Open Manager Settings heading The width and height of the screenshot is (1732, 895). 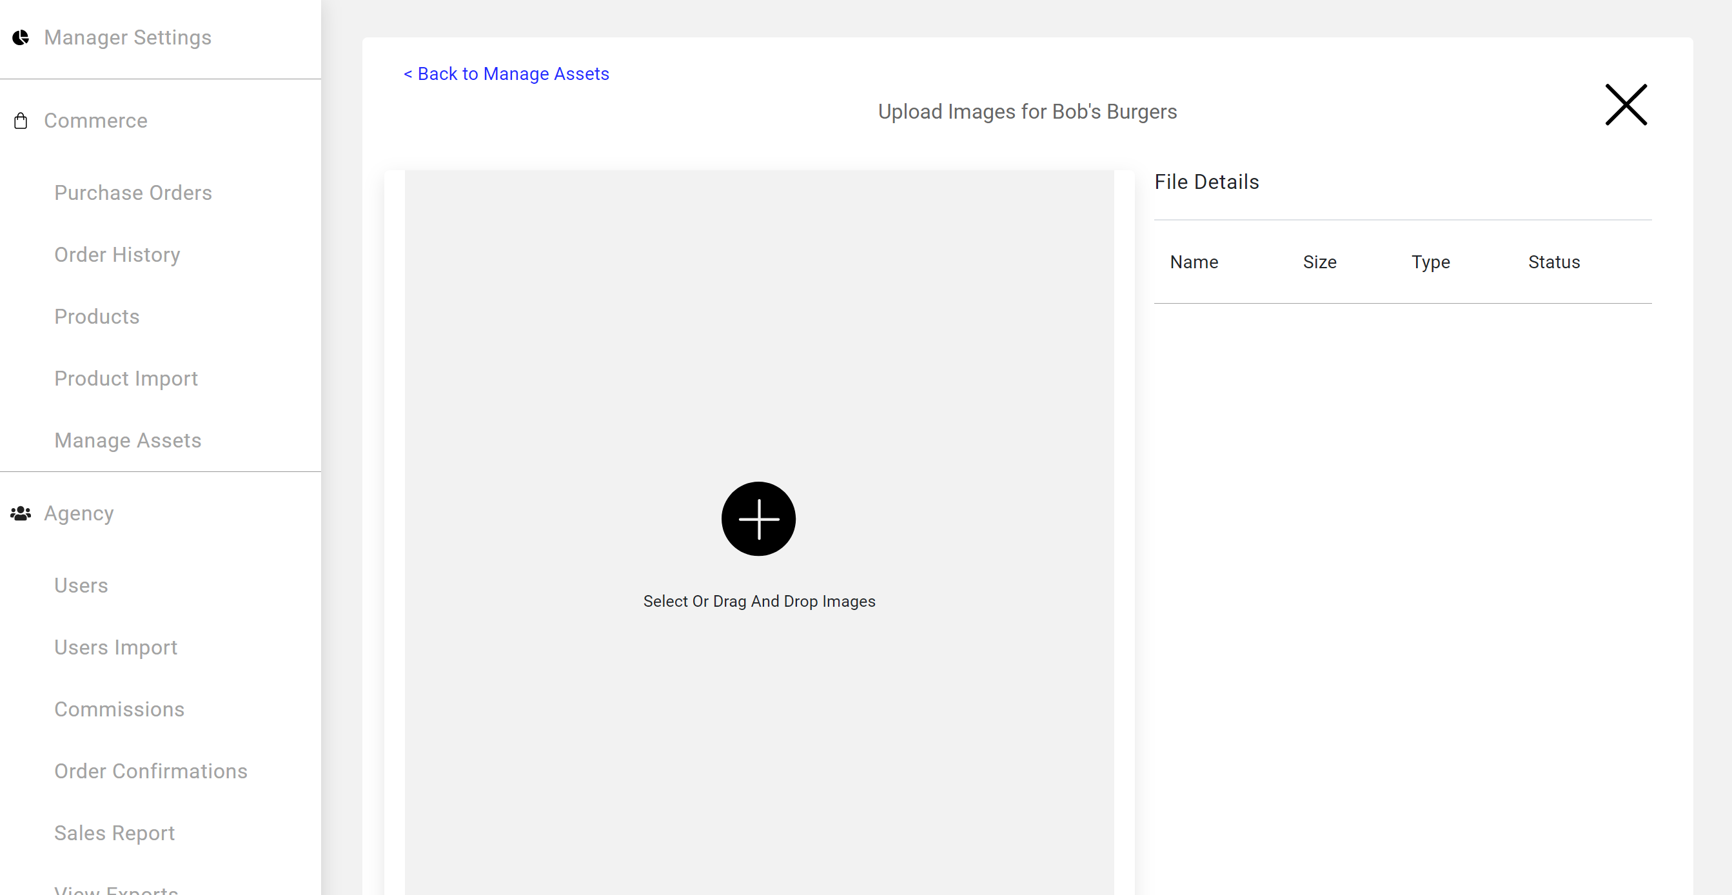[x=128, y=37]
